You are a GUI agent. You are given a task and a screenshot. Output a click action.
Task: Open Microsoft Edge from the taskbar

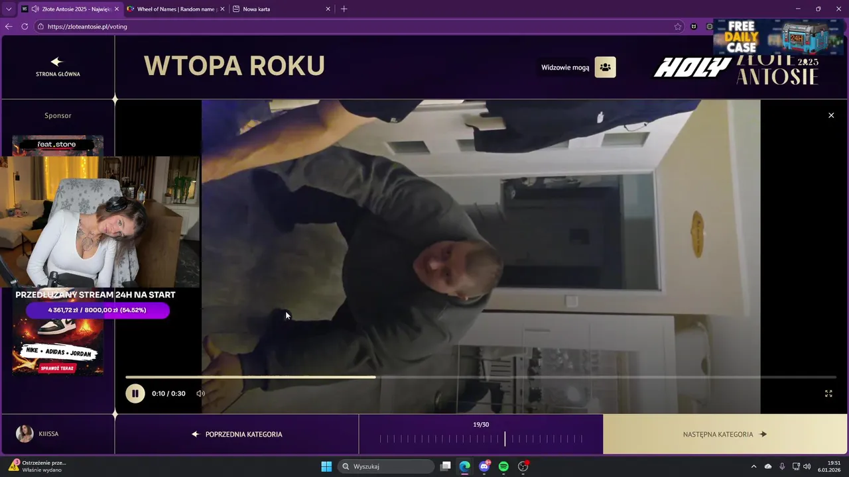(x=465, y=466)
